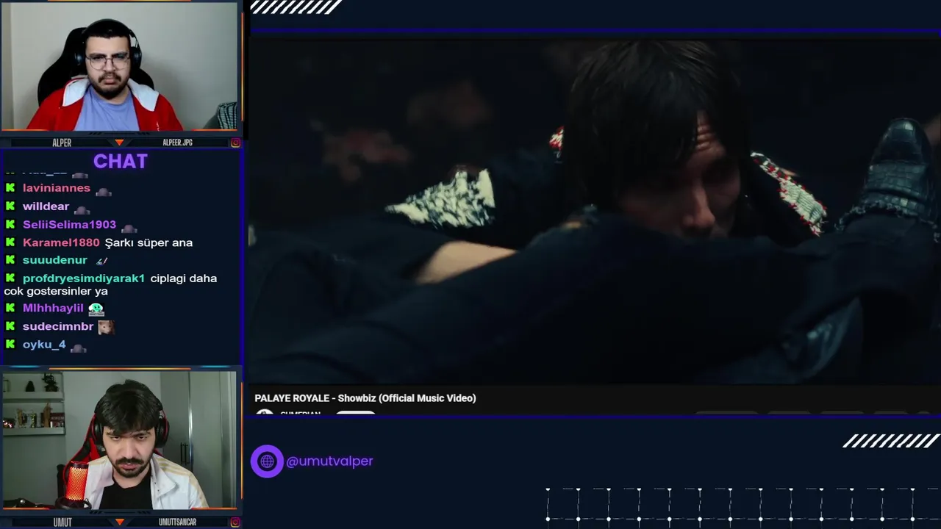Click the ALPEER.JPG label
Screen dimensions: 941x529
pos(177,143)
